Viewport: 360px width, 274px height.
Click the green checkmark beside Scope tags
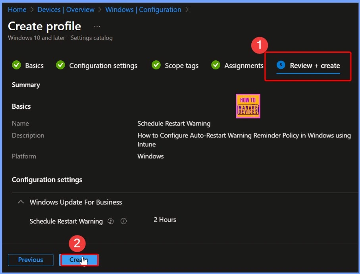[x=156, y=65]
